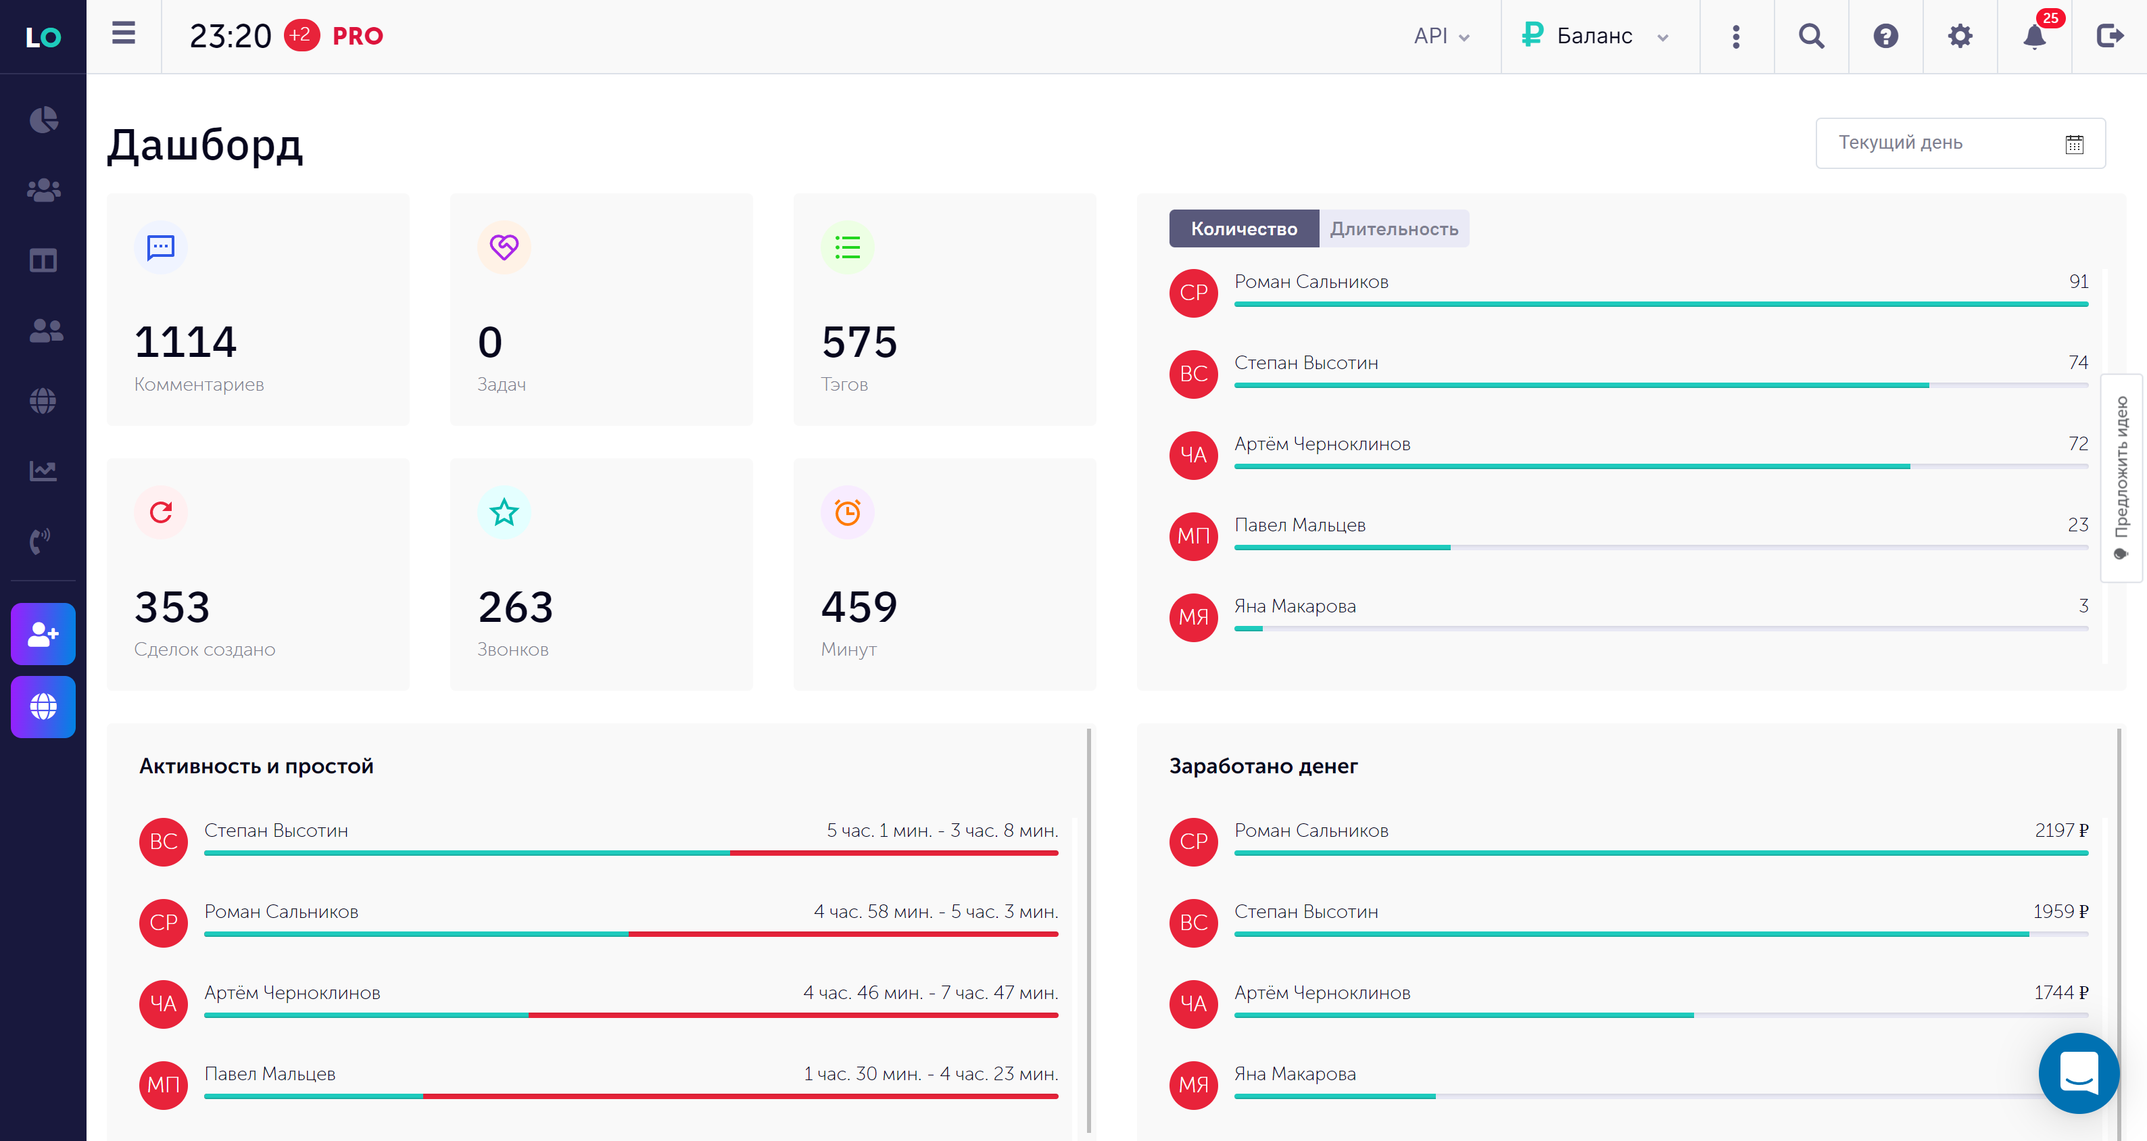Click the logout icon at the top right
2147x1141 pixels.
click(x=2110, y=37)
